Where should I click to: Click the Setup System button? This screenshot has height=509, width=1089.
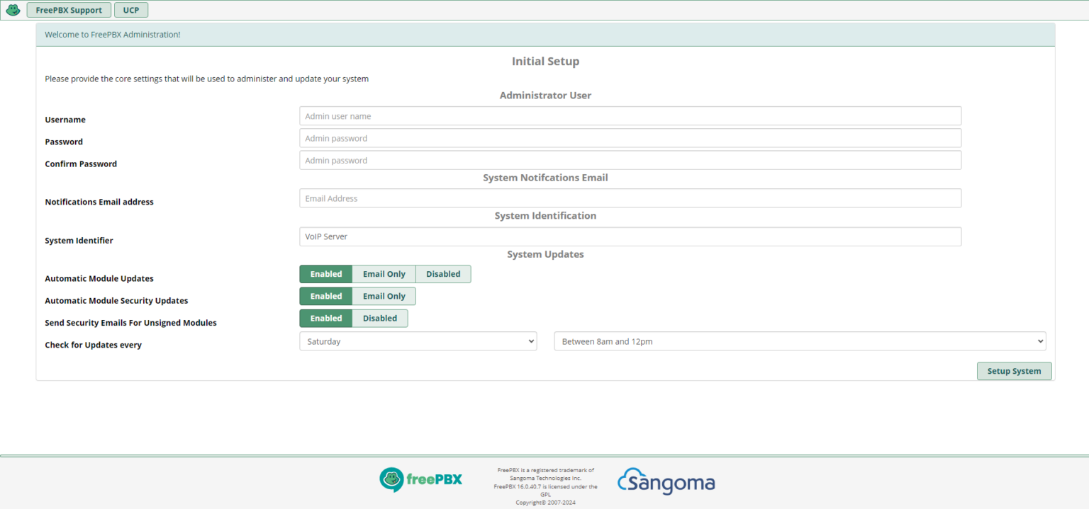pos(1014,370)
